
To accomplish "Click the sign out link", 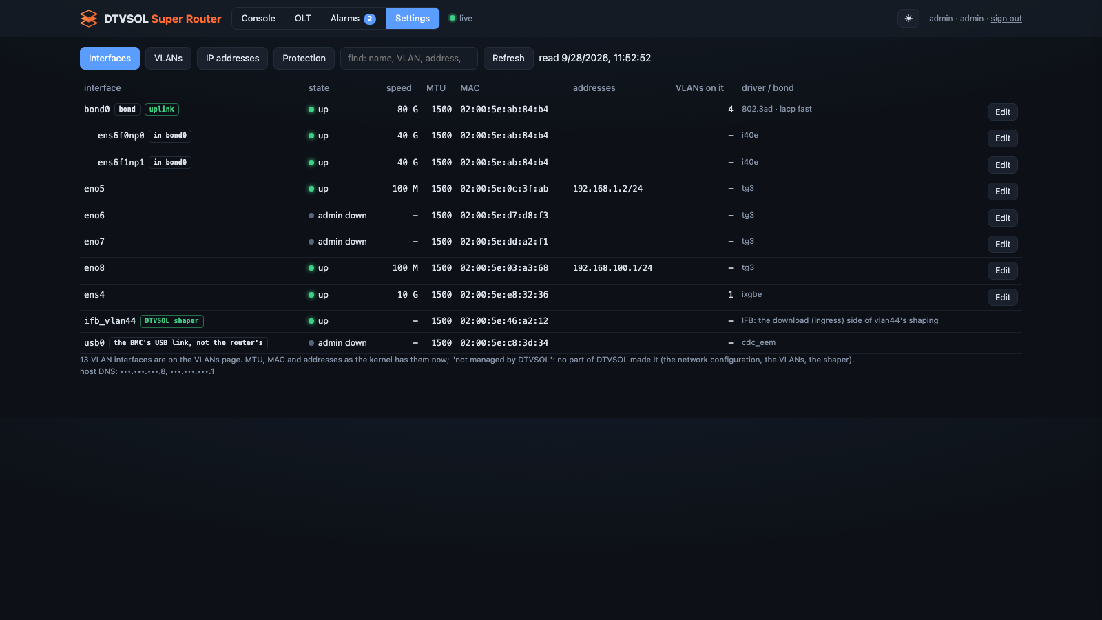I will (x=1006, y=19).
